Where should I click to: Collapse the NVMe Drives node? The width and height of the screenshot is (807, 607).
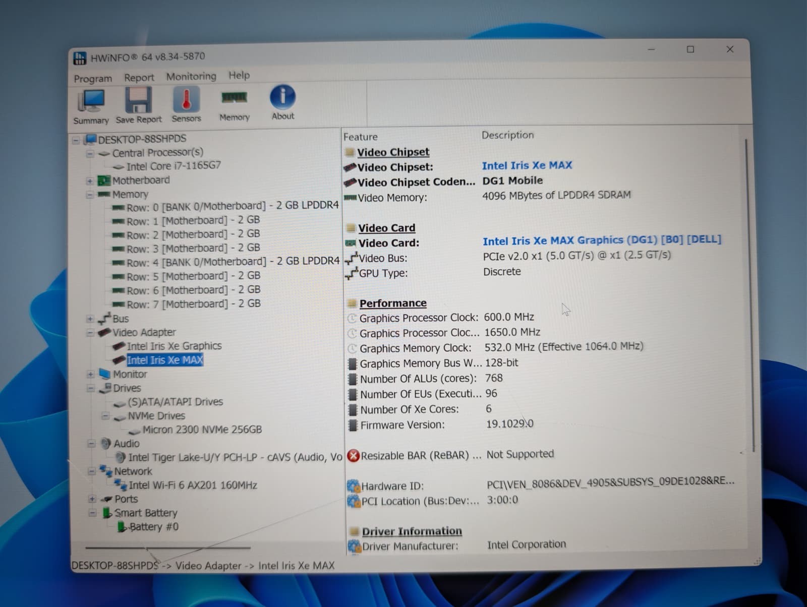coord(105,416)
